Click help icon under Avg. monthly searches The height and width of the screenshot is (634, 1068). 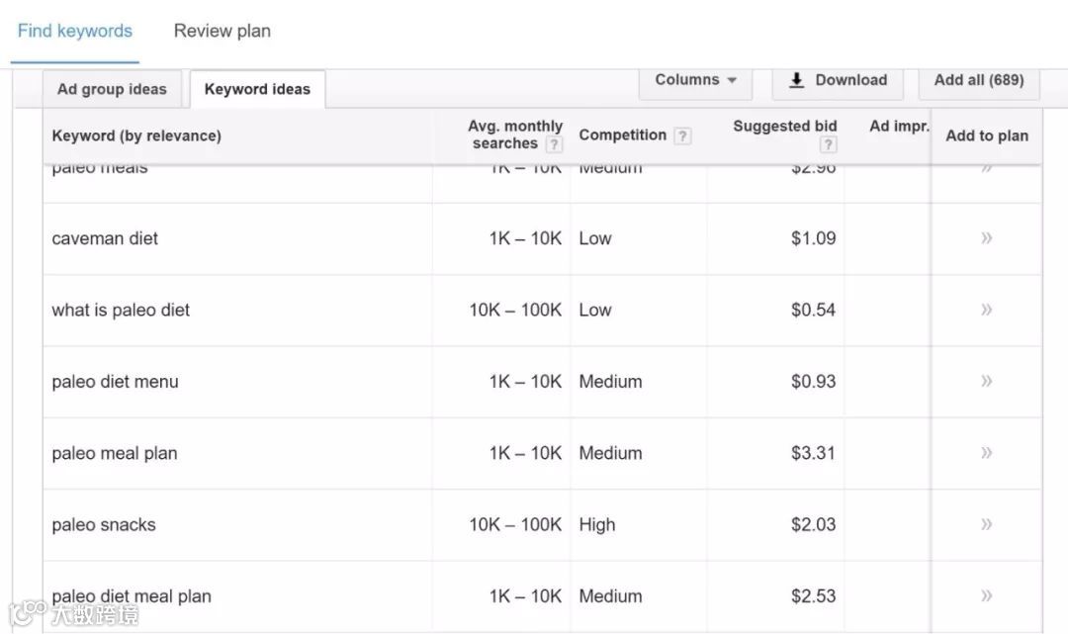tap(554, 144)
